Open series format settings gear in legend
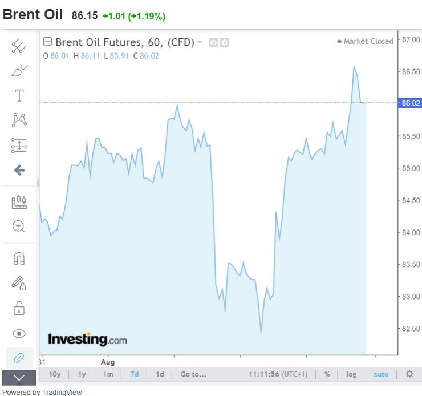The image size is (422, 396). click(x=225, y=43)
